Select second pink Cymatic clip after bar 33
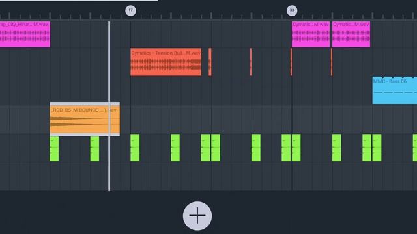The height and width of the screenshot is (234, 417). pos(351,34)
